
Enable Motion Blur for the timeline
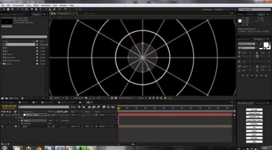[x=98, y=107]
